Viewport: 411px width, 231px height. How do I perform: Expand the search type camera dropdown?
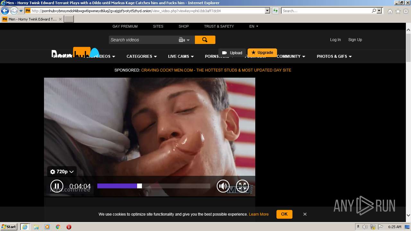(184, 40)
